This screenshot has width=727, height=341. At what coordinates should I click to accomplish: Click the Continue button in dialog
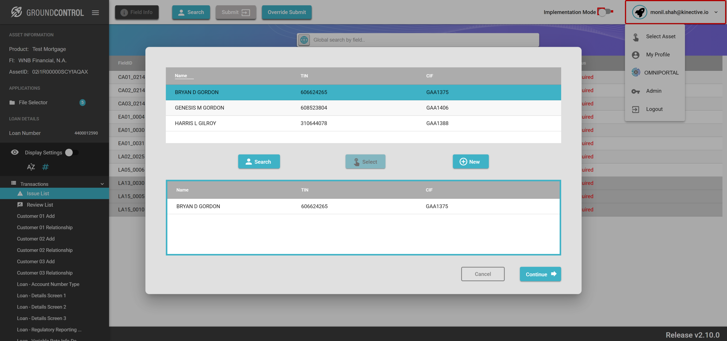[x=540, y=274]
